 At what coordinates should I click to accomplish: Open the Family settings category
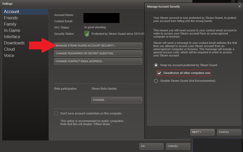[10, 24]
